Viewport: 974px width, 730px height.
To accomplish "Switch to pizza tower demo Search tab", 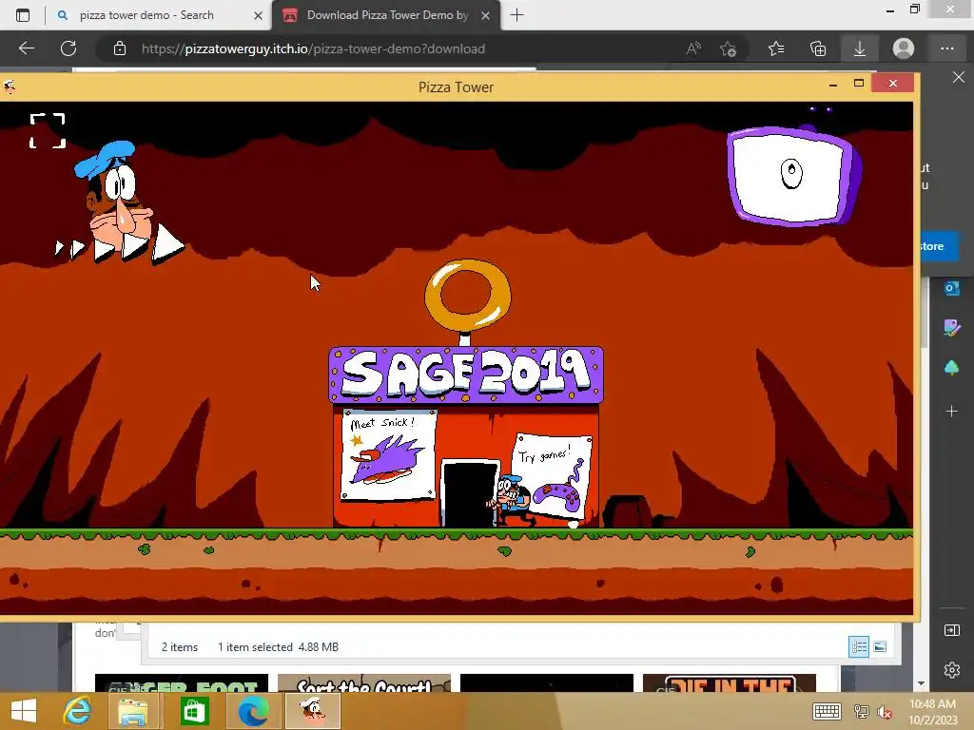I will click(146, 15).
